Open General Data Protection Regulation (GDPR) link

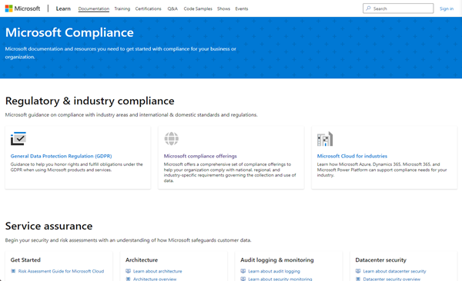62,156
